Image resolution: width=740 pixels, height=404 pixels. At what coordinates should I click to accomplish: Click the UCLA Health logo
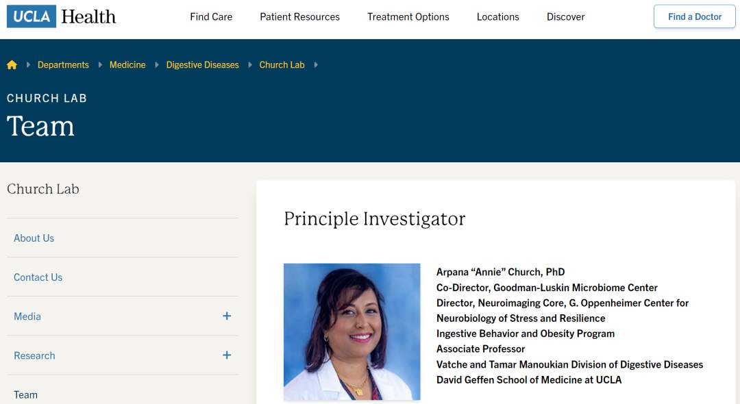click(x=62, y=16)
